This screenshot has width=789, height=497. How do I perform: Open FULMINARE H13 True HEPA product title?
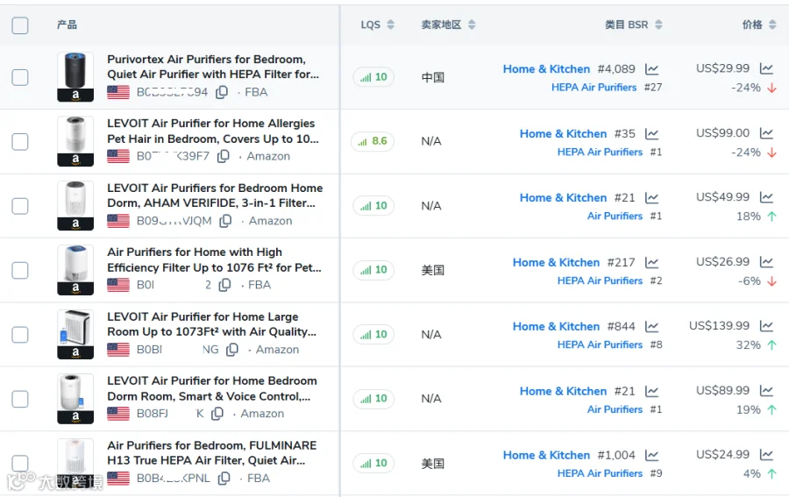coord(212,452)
